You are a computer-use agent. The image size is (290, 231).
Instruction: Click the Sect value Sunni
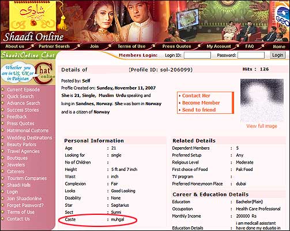point(116,212)
